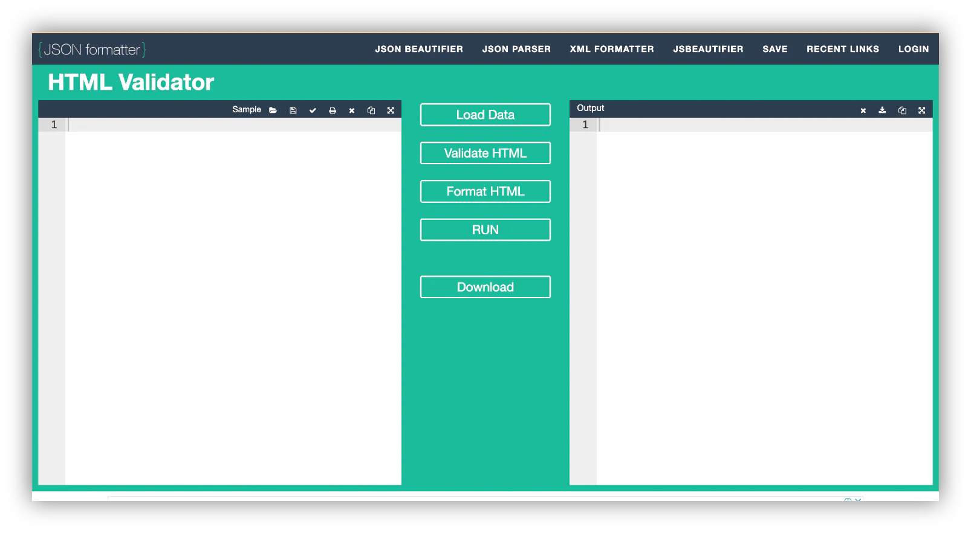Select line number 1 in Output editor gutter
971x533 pixels.
point(585,125)
